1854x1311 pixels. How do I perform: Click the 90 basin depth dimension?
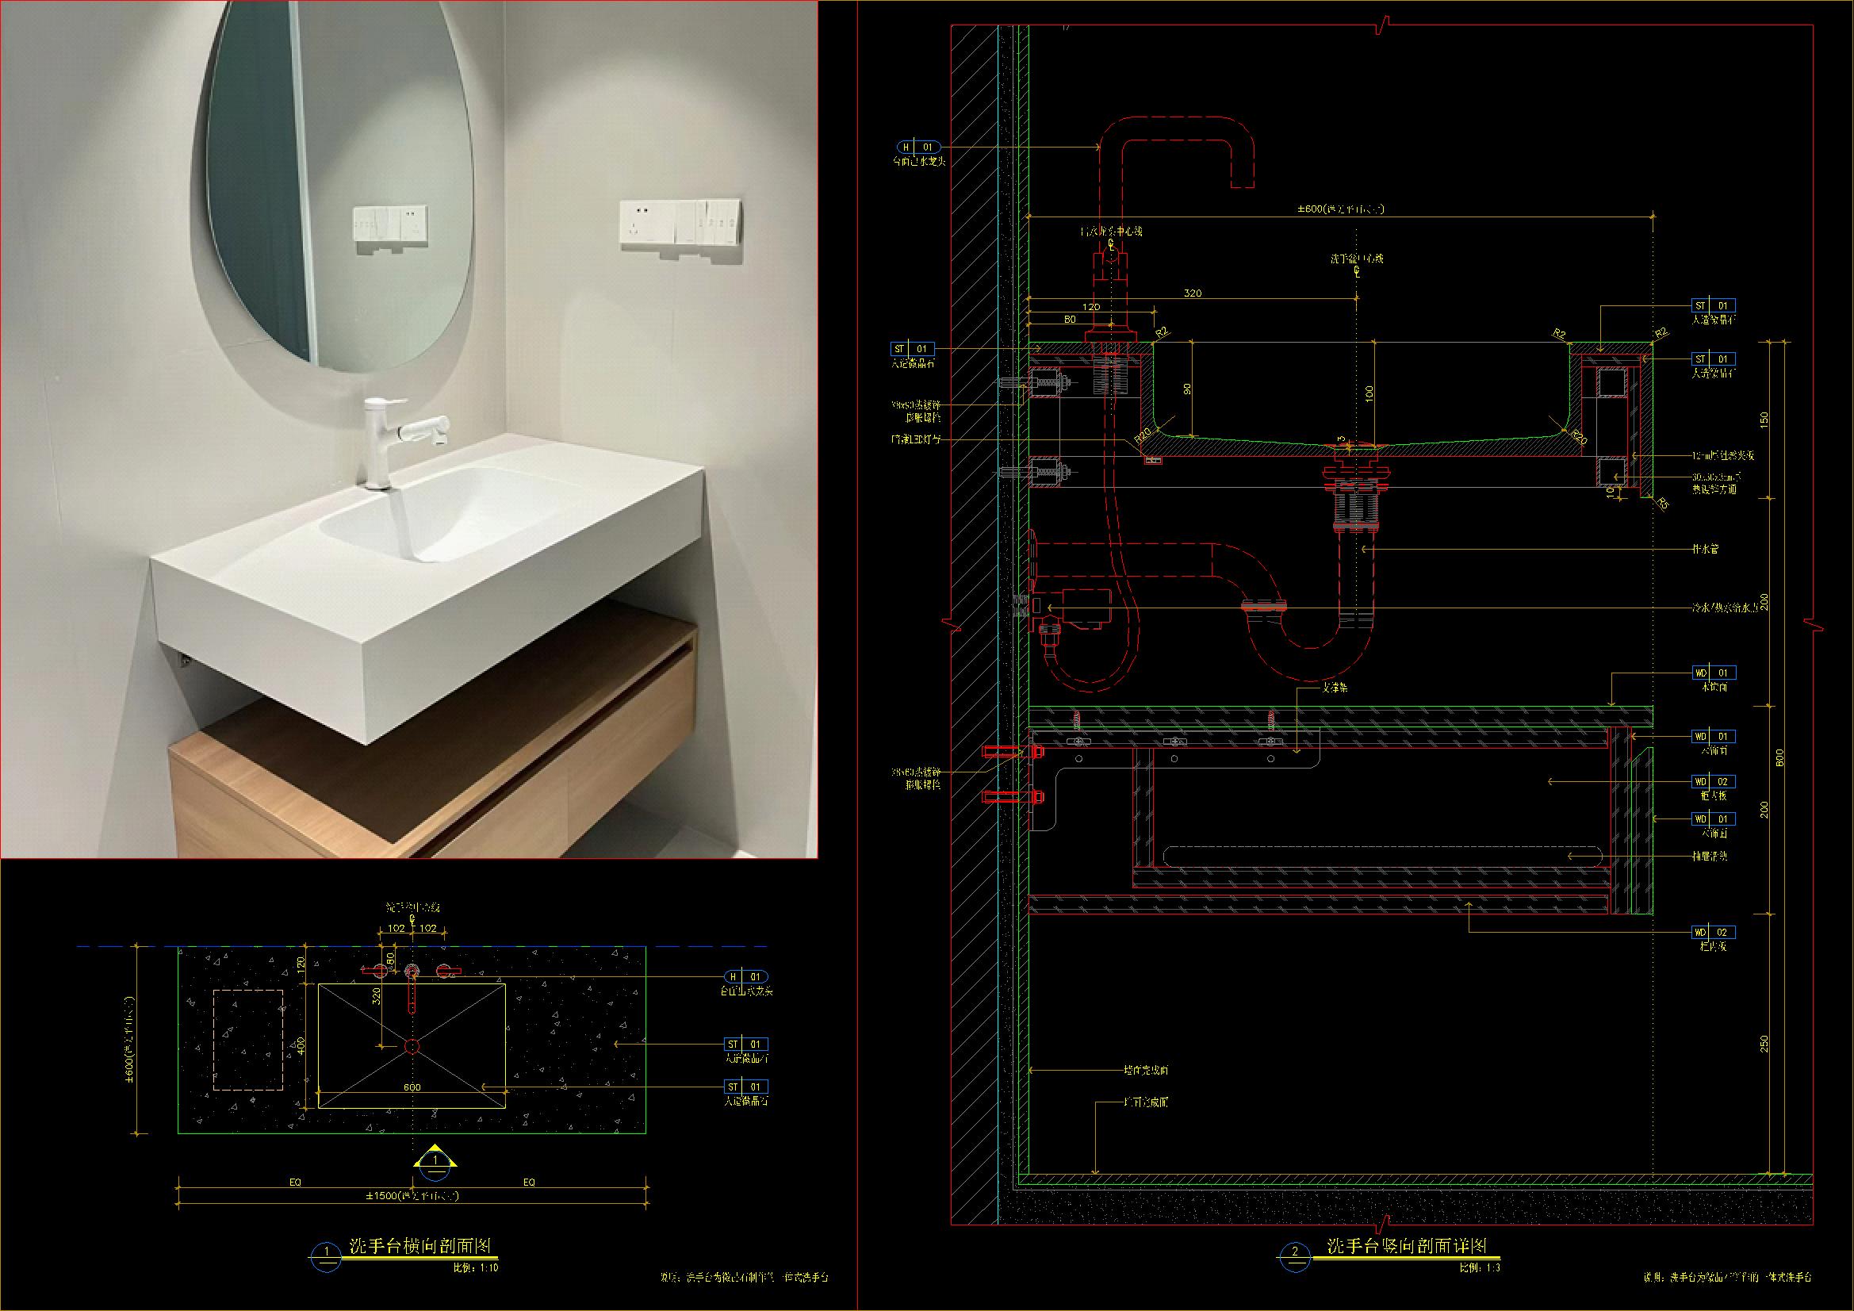[1187, 389]
